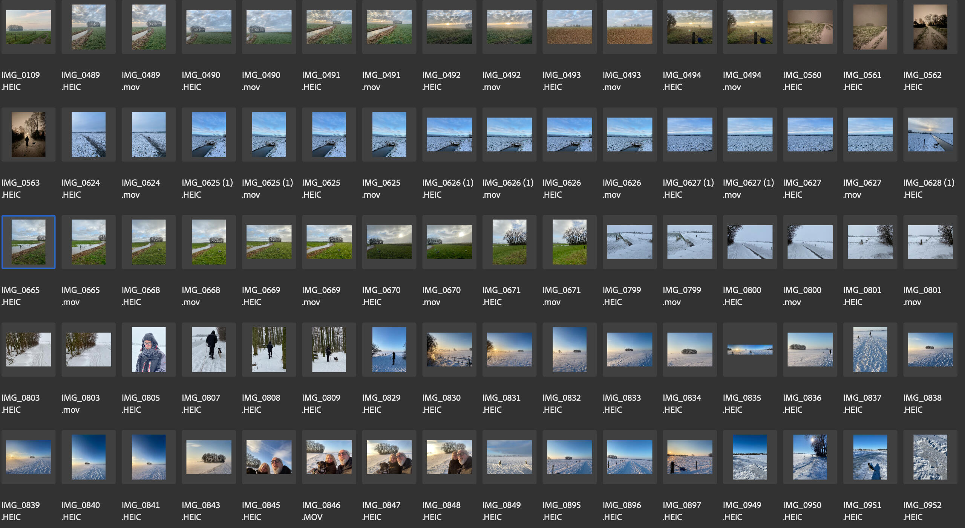This screenshot has height=528, width=965.
Task: Select the IMG_0670.mov video thumbnail
Action: (449, 242)
